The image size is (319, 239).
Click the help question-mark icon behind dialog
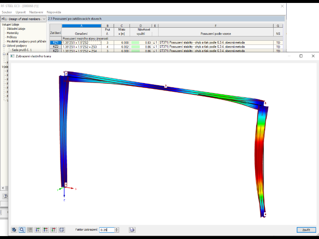(x=5, y=196)
